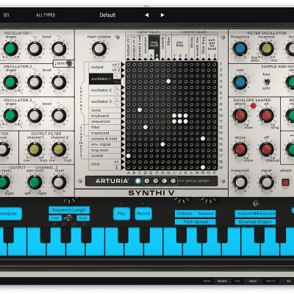The width and height of the screenshot is (294, 294).
Task: Select the oscillator 1 matrix source row
Action: (x=105, y=79)
